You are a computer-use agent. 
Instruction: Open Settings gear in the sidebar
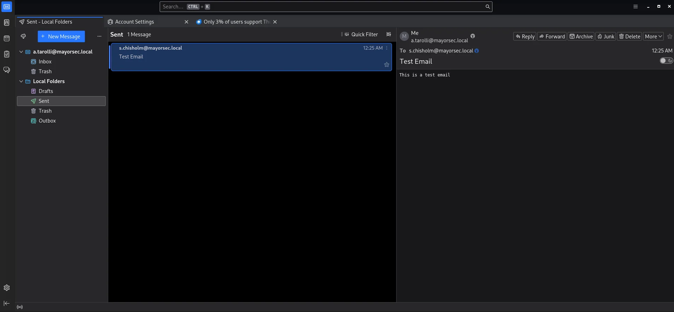click(x=7, y=288)
